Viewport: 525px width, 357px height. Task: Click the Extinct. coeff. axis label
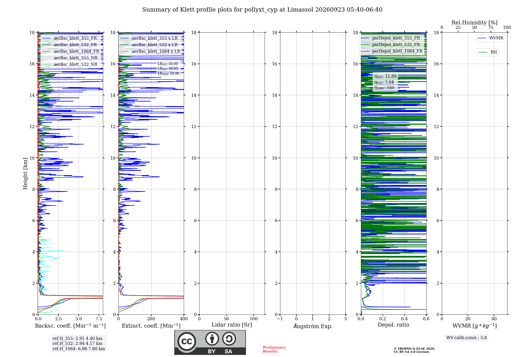click(x=151, y=326)
